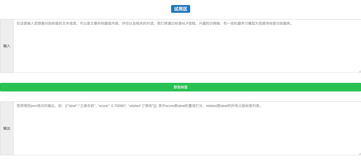This screenshot has height=164, width=361.
Task: Click 兴趣知识网络 in the input hint
Action: click(209, 24)
